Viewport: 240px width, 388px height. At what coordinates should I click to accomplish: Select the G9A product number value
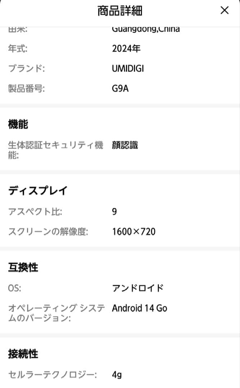[120, 88]
